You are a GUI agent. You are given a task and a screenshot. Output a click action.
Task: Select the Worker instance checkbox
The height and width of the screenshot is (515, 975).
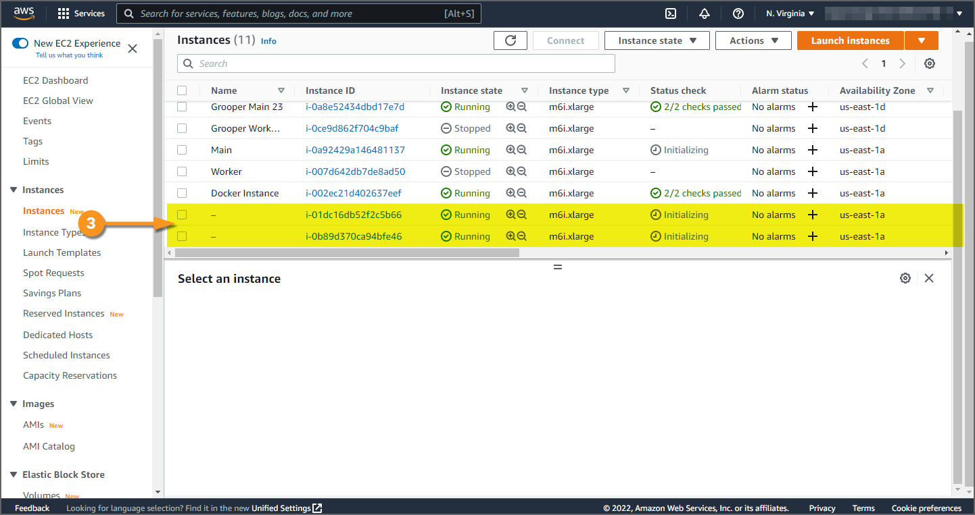182,171
